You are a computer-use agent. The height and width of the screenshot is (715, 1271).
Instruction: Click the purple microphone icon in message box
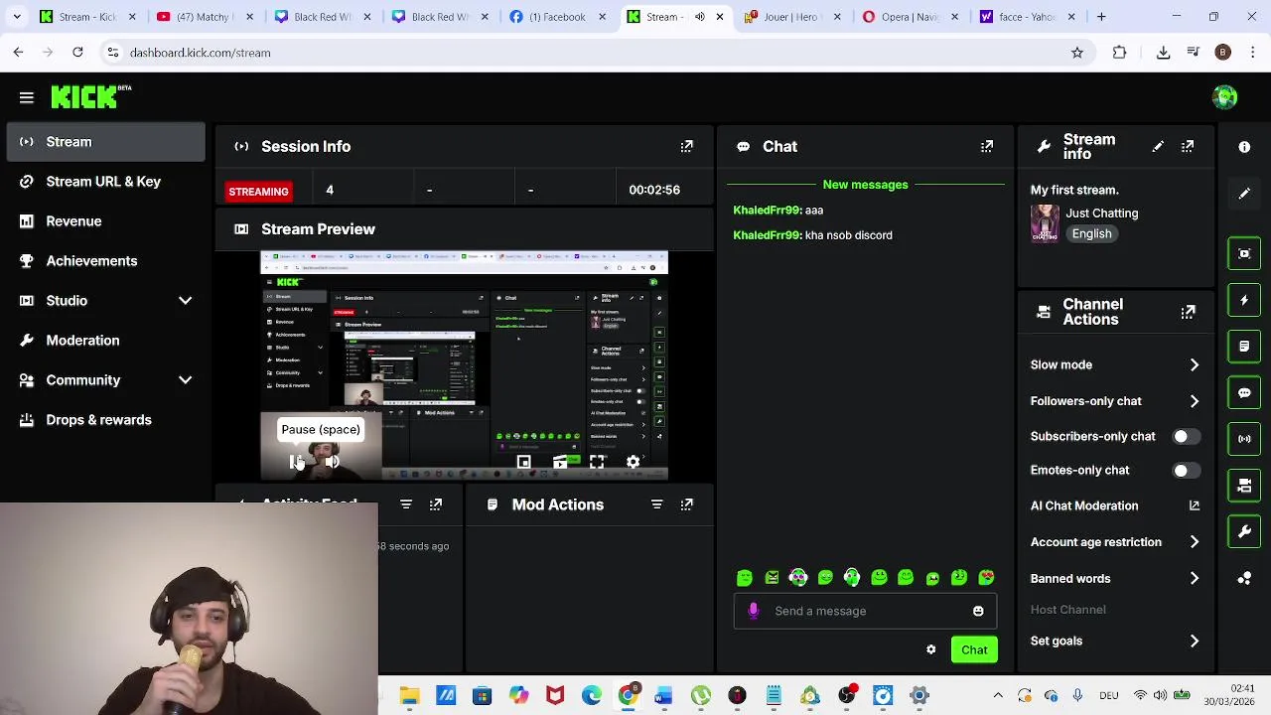[x=753, y=611]
